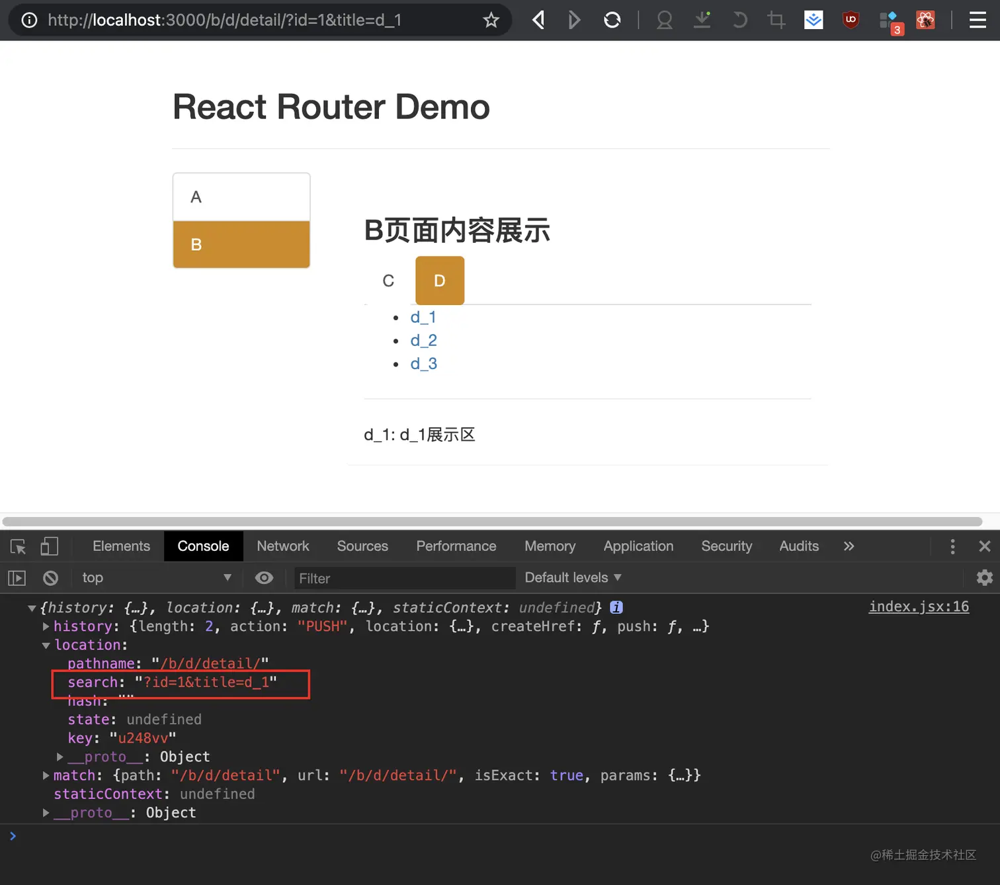The height and width of the screenshot is (885, 1000).
Task: Select the D sub-tab
Action: point(440,280)
